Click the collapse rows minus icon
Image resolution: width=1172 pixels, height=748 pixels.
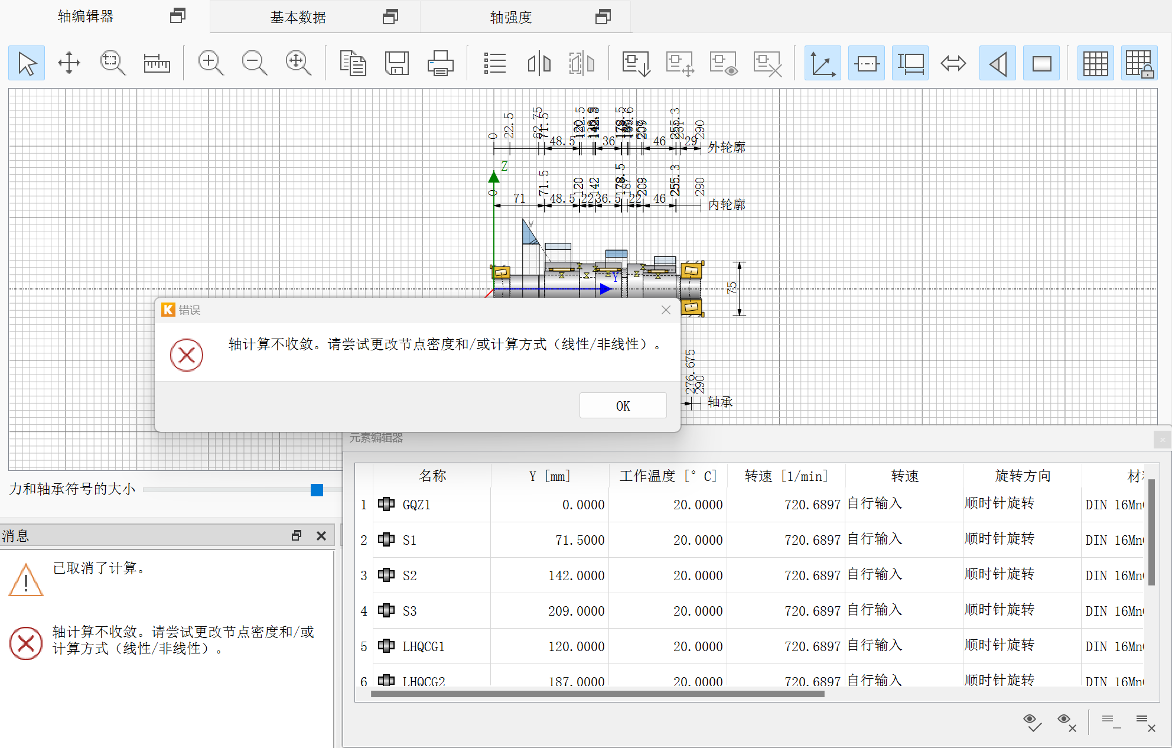coord(1111,722)
